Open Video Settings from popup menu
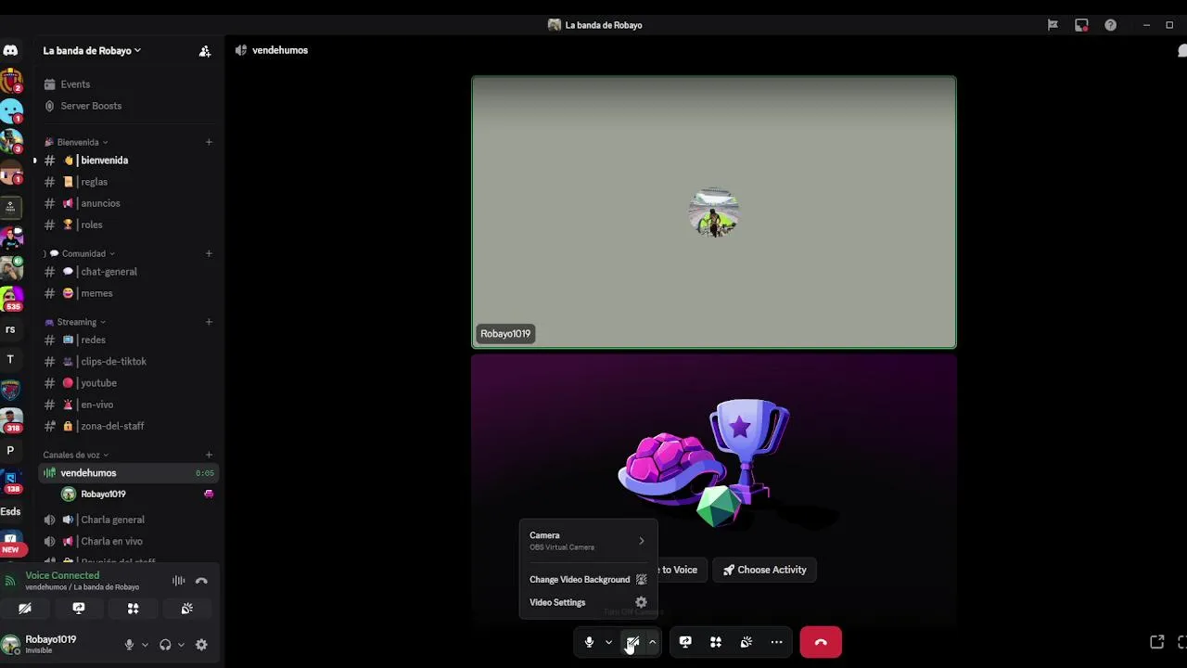This screenshot has height=668, width=1187. (x=588, y=602)
